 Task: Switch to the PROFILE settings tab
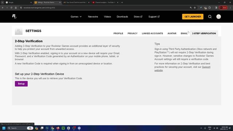(118, 33)
